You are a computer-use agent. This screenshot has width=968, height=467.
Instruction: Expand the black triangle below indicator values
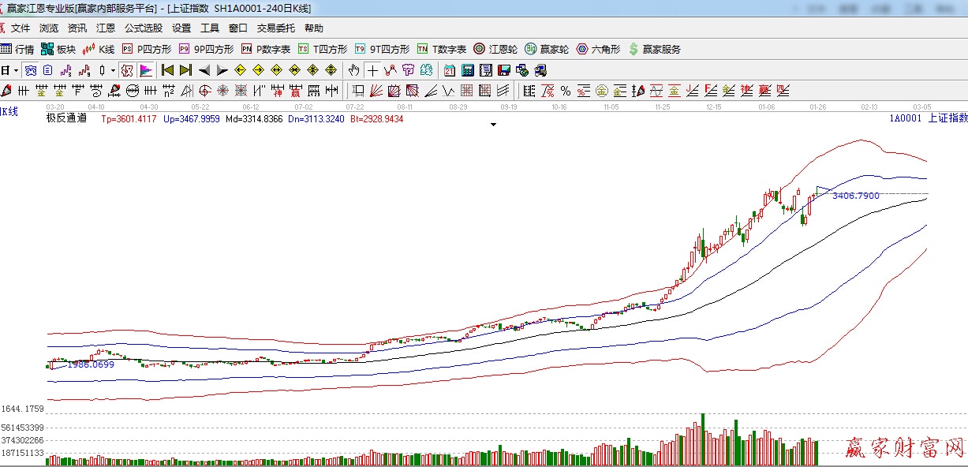[x=494, y=125]
